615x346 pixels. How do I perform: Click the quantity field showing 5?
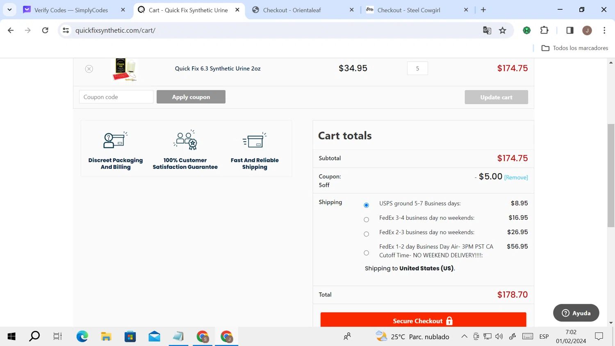point(417,68)
